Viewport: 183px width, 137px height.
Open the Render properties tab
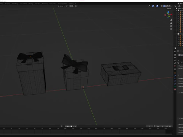point(175,55)
